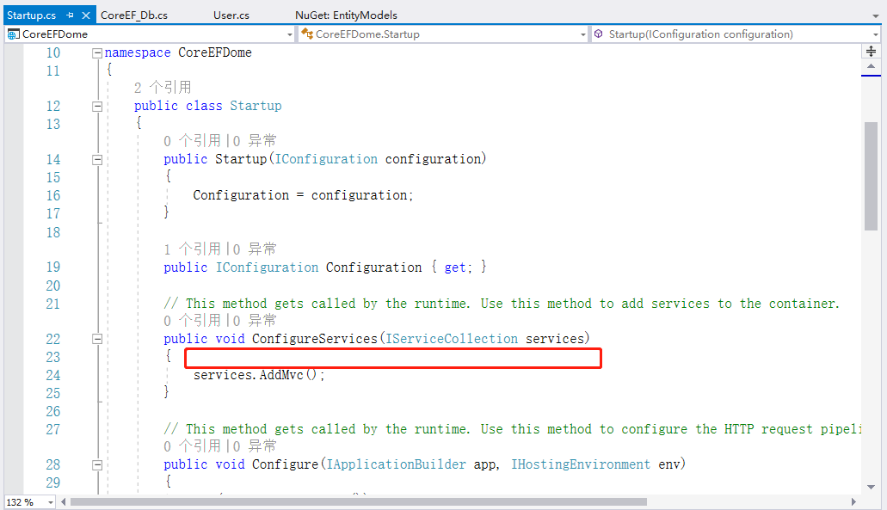Screen dimensions: 887x510
Task: Click the horizontal scrollbar left arrow
Action: (64, 502)
